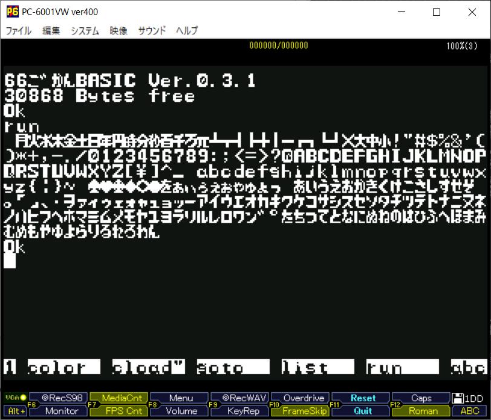The width and height of the screenshot is (491, 420).
Task: Select the ファイル menu
Action: coord(18,31)
